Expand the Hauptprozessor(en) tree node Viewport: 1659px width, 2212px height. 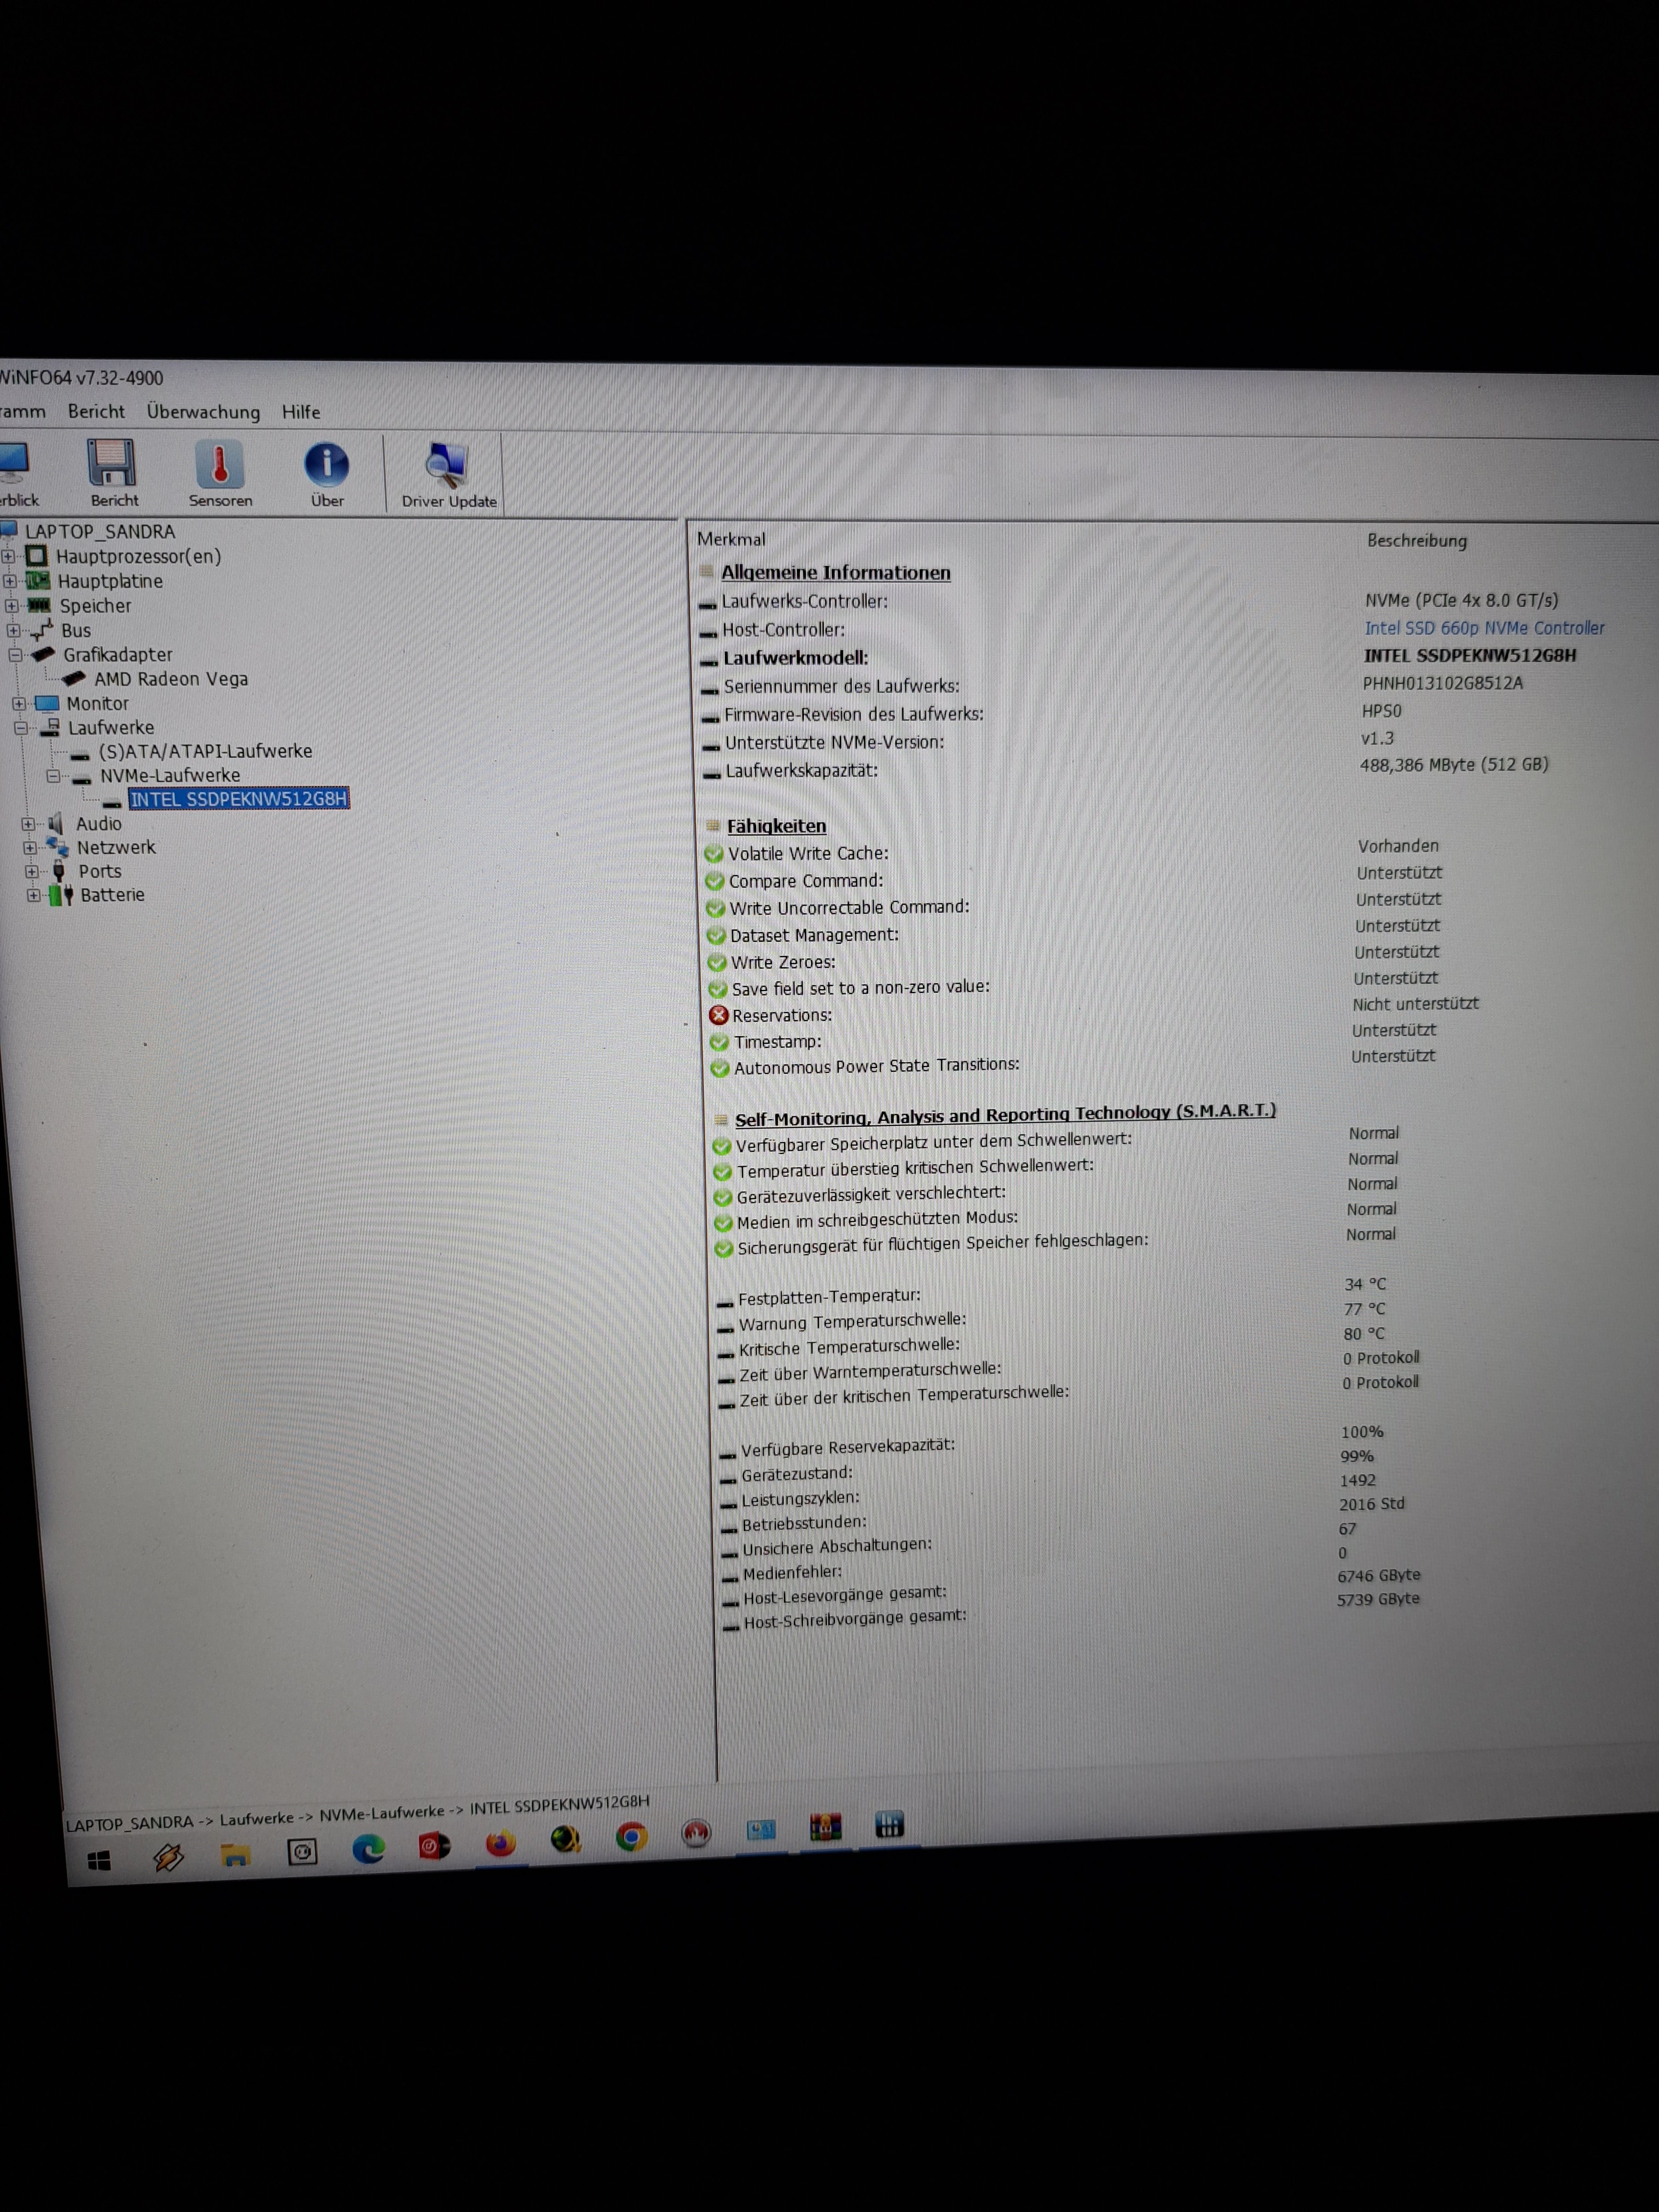click(x=9, y=556)
